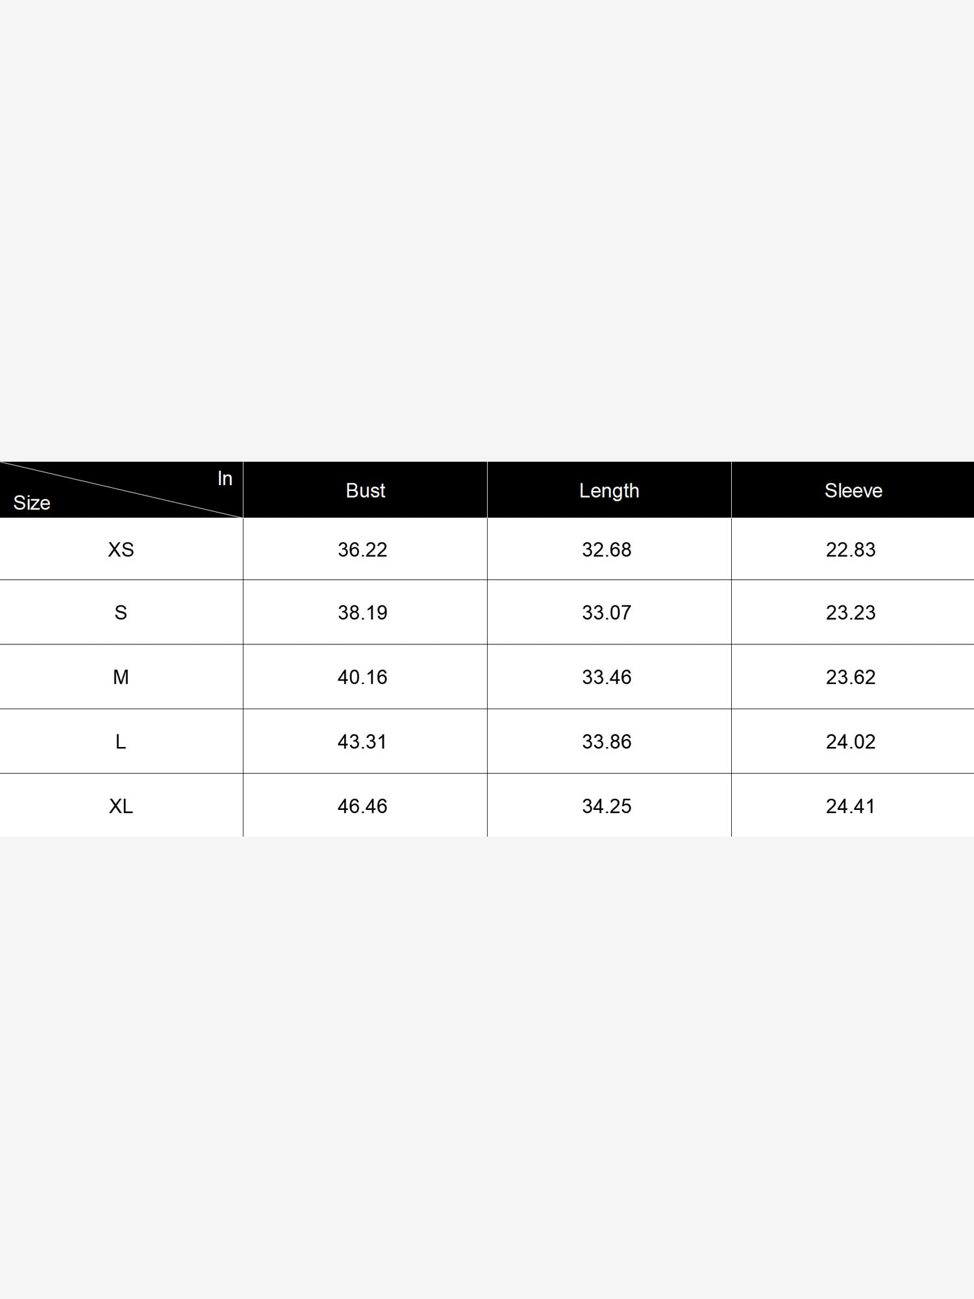Click the Sleeve column header
The width and height of the screenshot is (974, 1299).
tap(853, 490)
